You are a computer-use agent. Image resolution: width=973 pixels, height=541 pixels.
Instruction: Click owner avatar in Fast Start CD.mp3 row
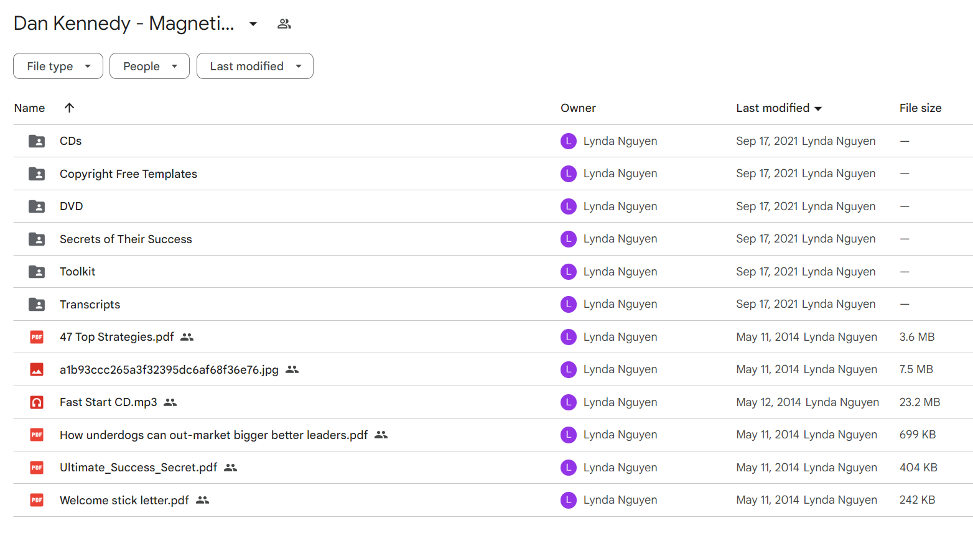(x=569, y=402)
